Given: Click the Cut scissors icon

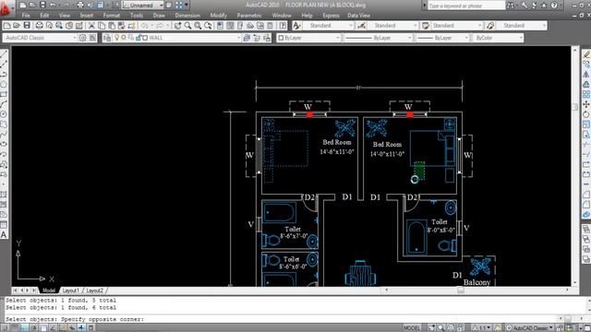Looking at the screenshot, I should (x=91, y=26).
